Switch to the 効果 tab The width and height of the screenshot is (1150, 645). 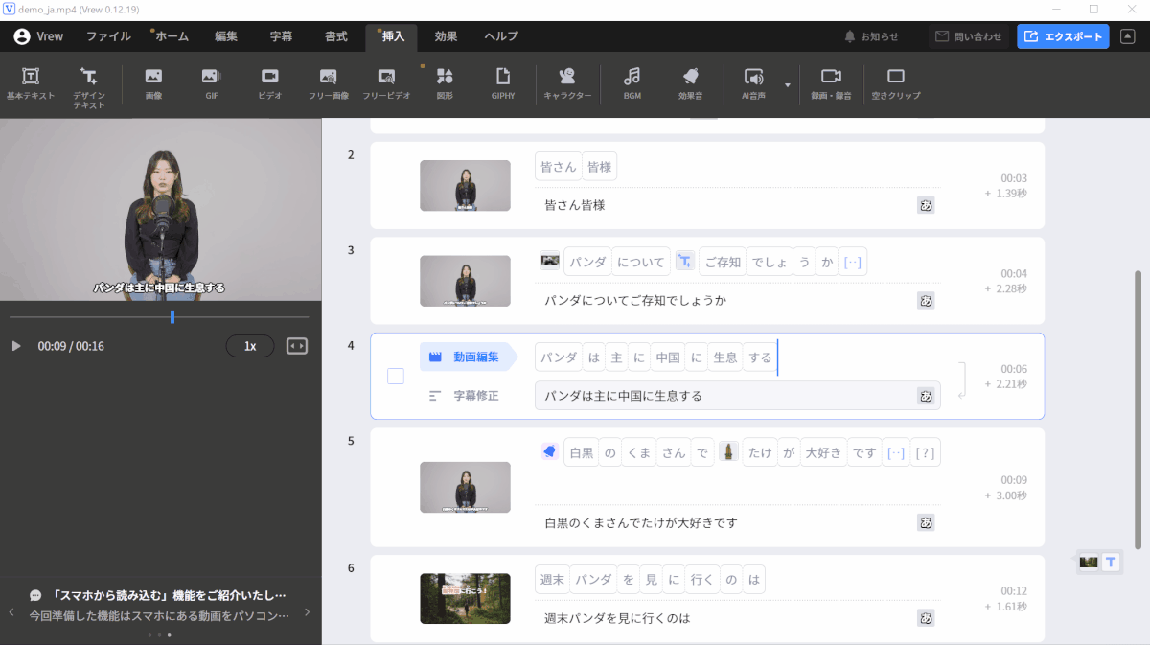coord(446,36)
